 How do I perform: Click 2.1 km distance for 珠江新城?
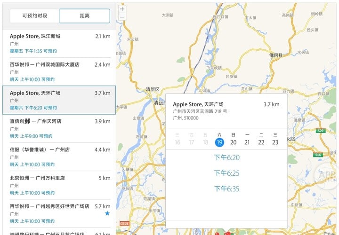(103, 36)
